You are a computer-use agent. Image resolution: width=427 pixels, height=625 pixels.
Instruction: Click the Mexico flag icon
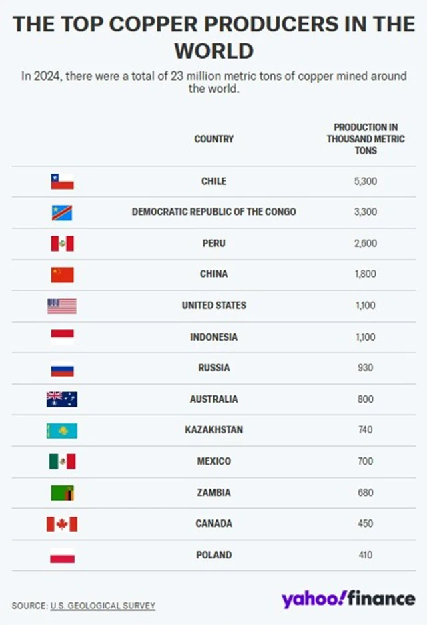click(62, 461)
